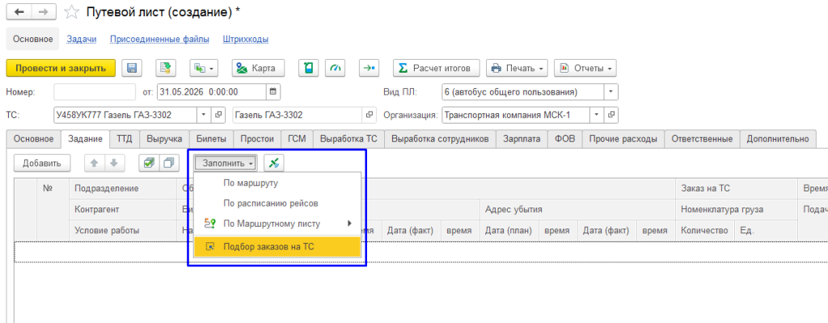Click the green arrow transfer icon

369,68
